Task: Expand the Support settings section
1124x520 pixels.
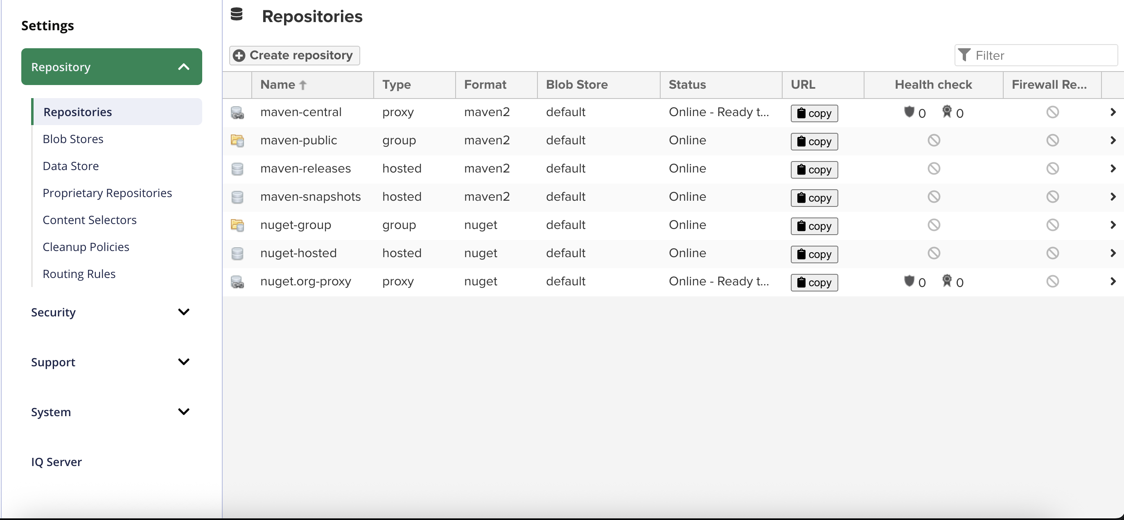Action: click(x=184, y=362)
